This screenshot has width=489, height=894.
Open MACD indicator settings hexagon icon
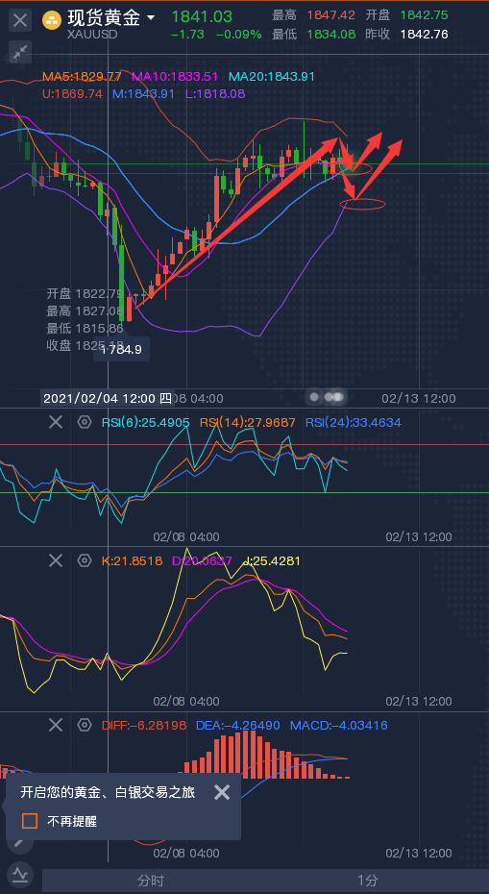[x=85, y=725]
